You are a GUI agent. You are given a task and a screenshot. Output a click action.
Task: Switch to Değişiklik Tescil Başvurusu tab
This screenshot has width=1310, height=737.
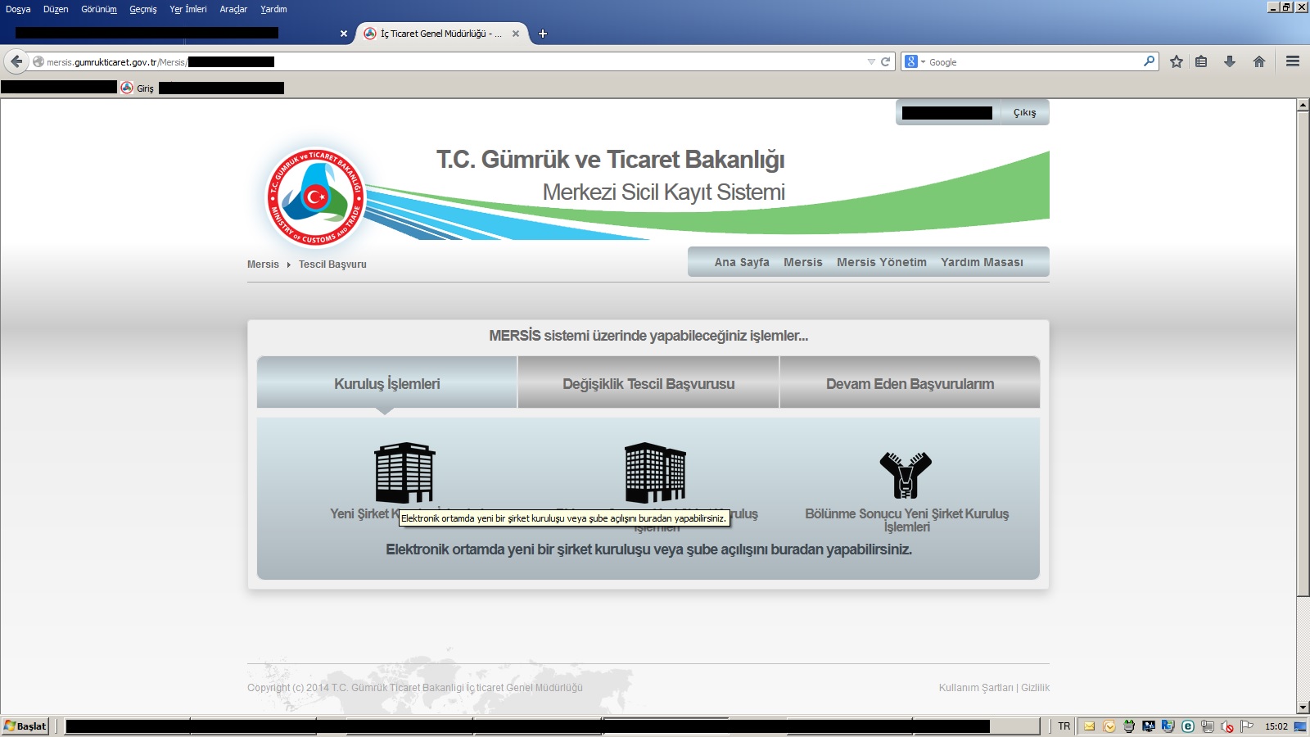(x=648, y=383)
